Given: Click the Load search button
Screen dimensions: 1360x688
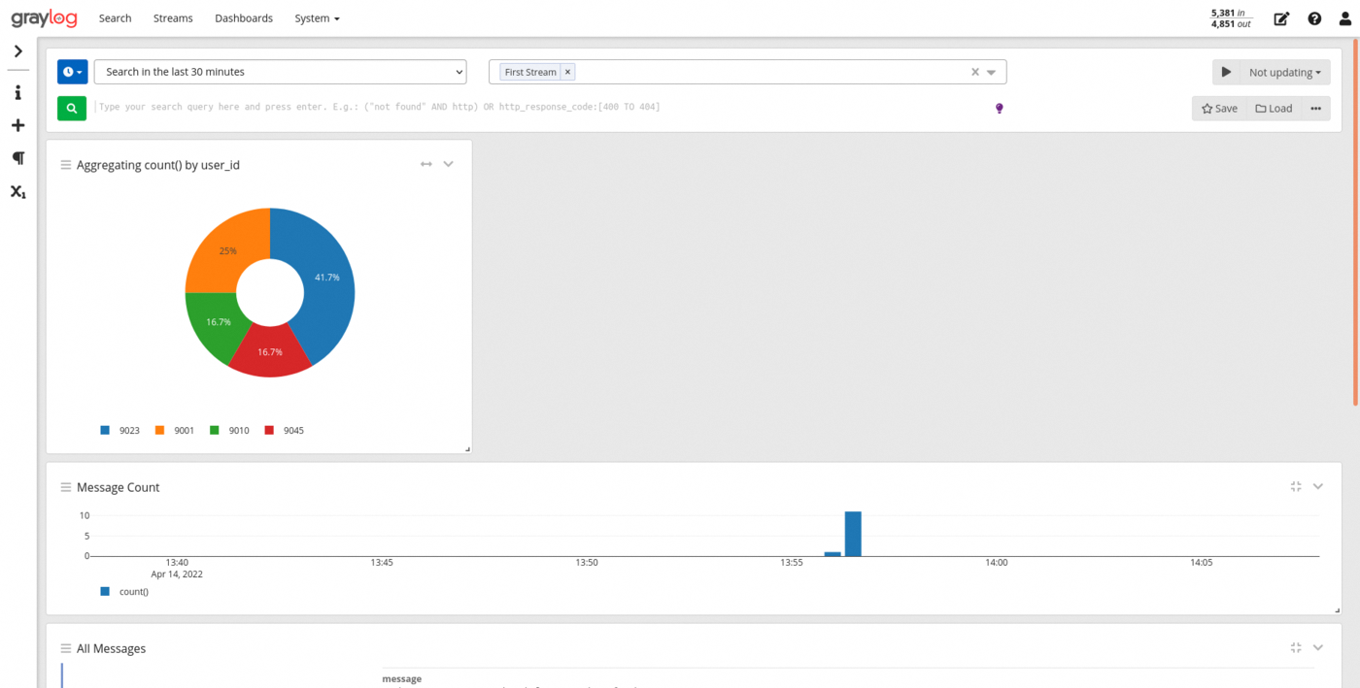Looking at the screenshot, I should 1274,108.
